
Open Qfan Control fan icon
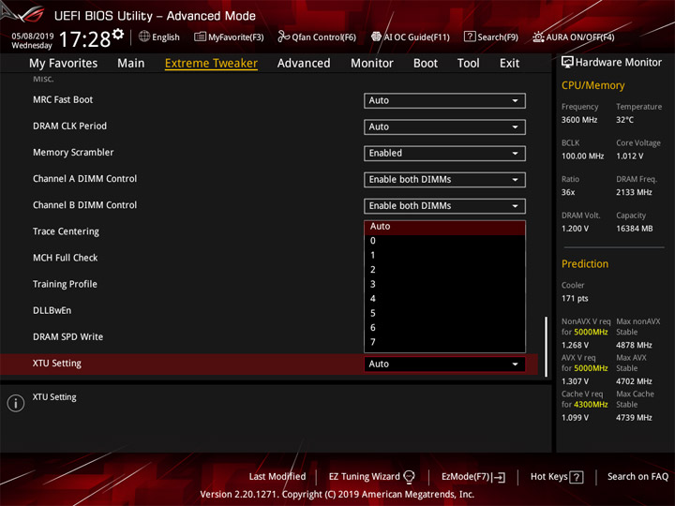(x=283, y=37)
